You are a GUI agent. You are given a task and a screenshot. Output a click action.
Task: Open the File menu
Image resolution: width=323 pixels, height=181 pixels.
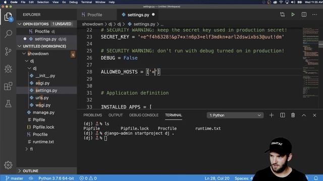[23, 2]
